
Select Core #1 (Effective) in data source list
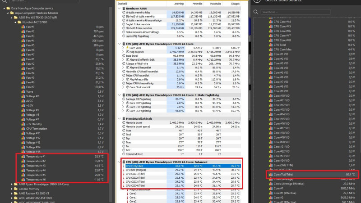click(x=312, y=193)
